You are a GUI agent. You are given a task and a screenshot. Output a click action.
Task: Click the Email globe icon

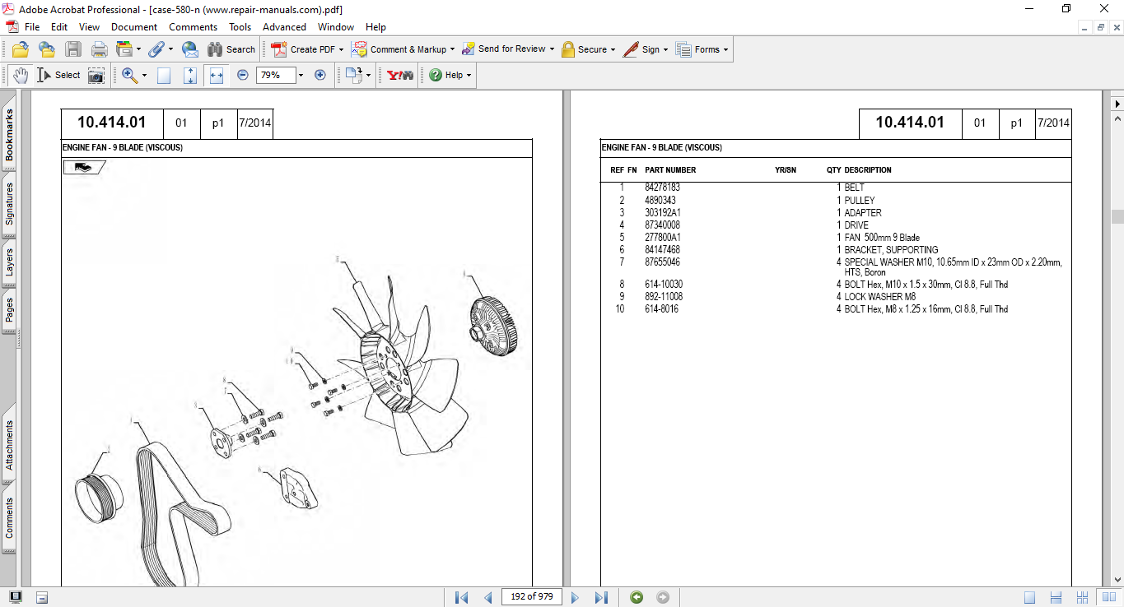pos(189,49)
